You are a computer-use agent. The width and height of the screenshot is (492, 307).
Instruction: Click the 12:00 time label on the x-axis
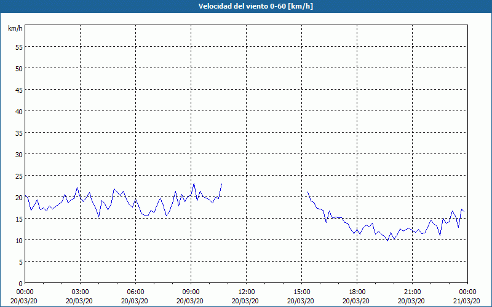tap(247, 292)
